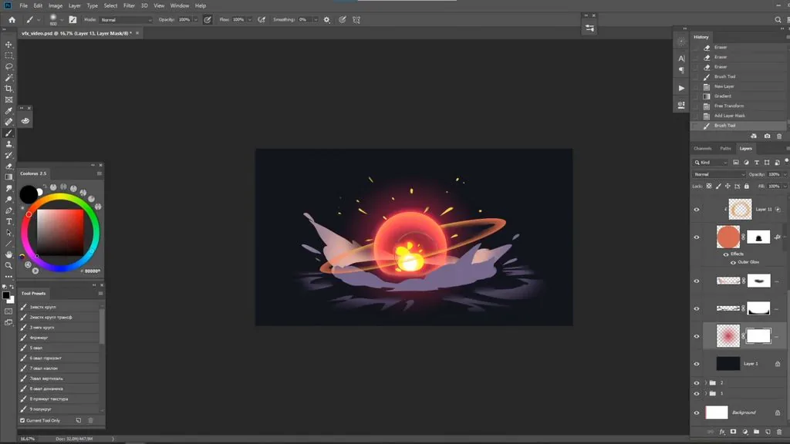Select the Smudge tool
This screenshot has width=790, height=444.
pyautogui.click(x=8, y=188)
